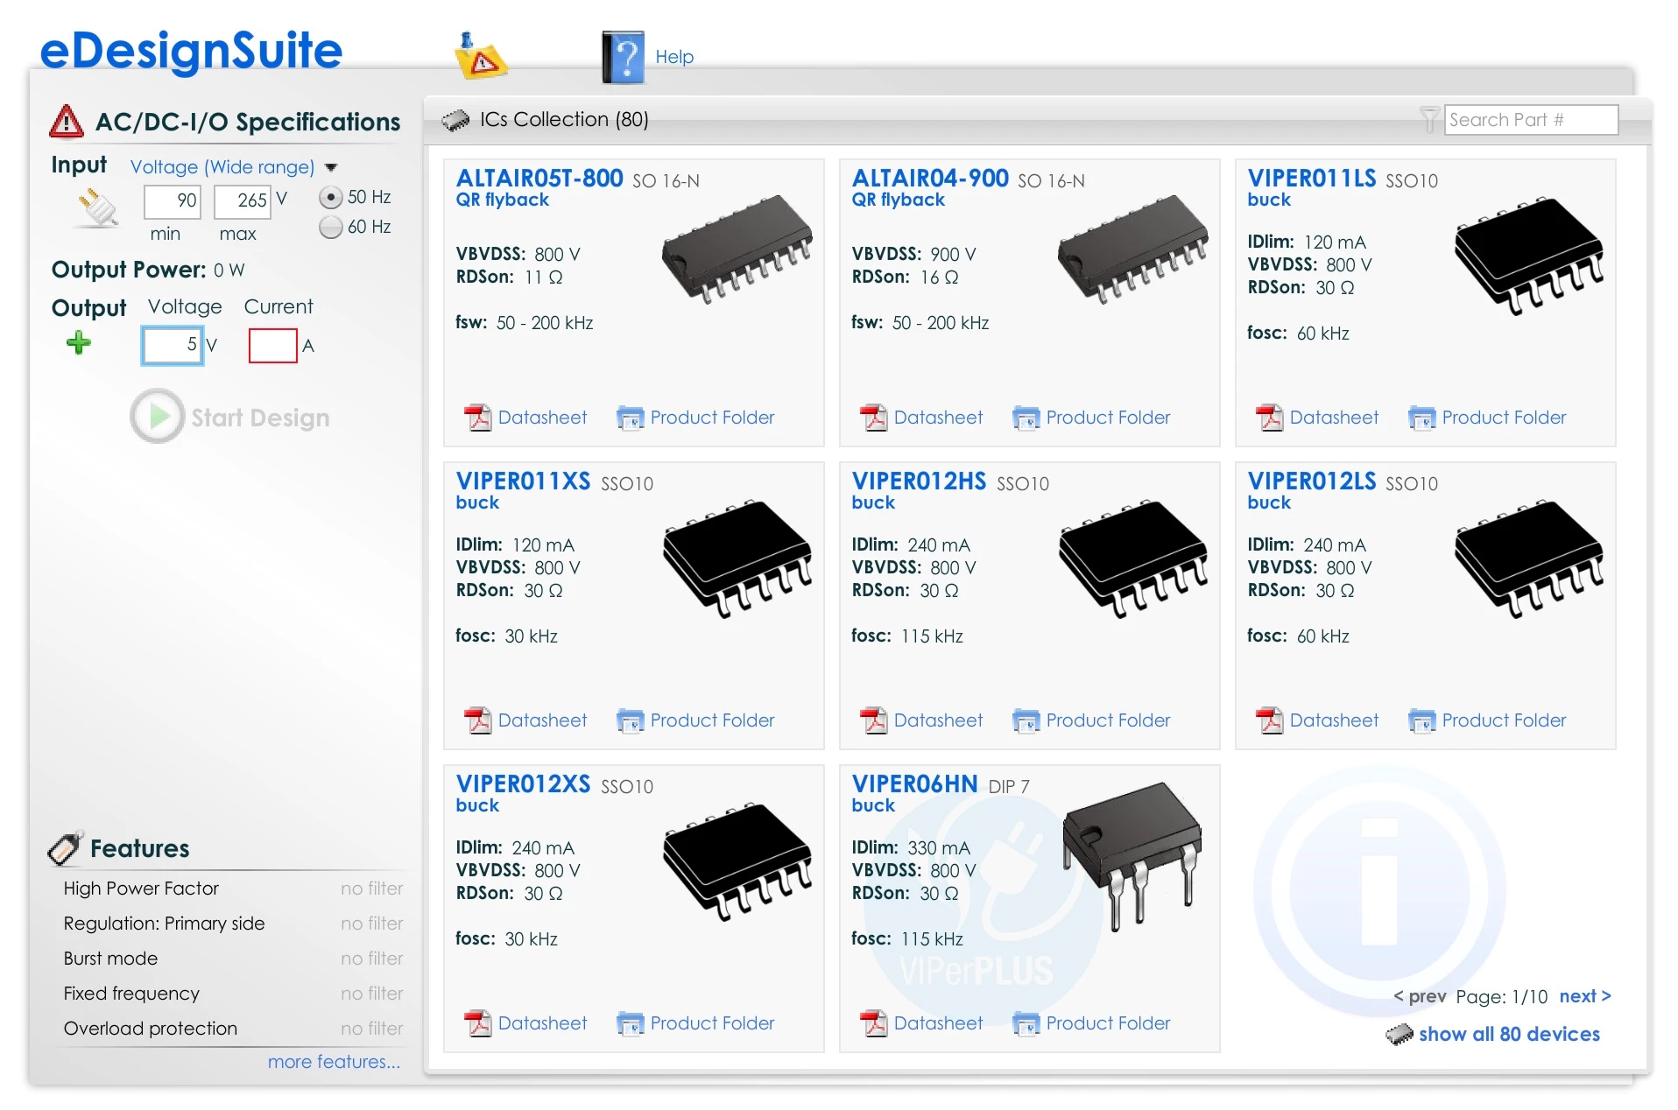Click the VIPER012XS chip image
The image size is (1678, 1110).
pos(737,861)
